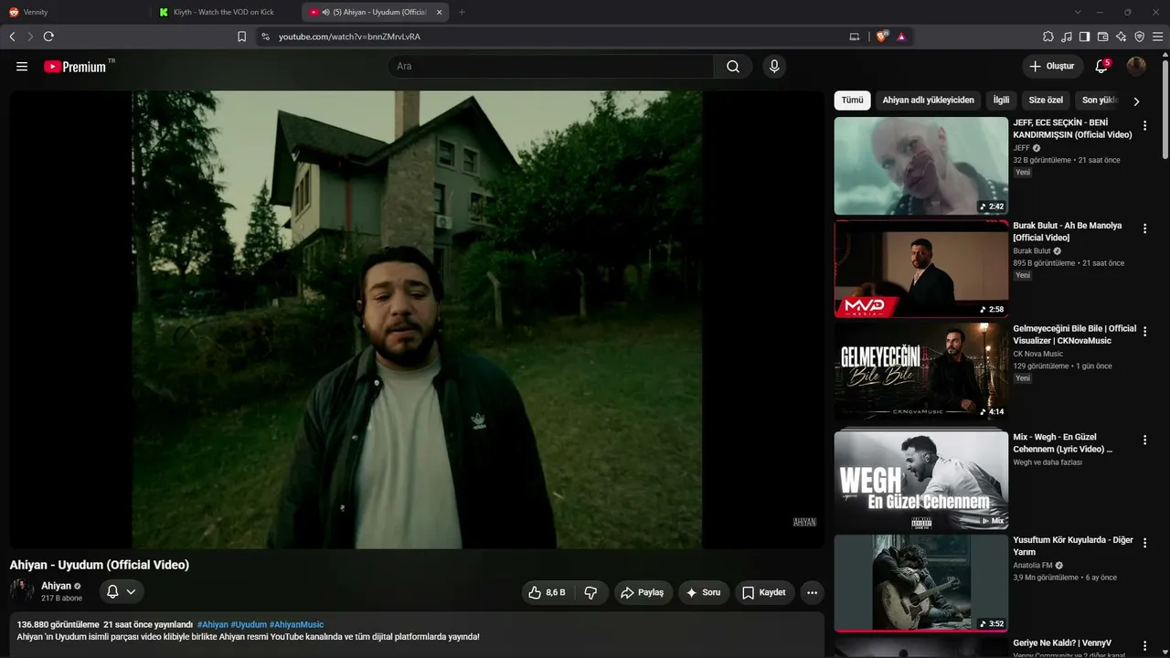1170x658 pixels.
Task: Open the #Ahiyan hashtag link
Action: [213, 624]
